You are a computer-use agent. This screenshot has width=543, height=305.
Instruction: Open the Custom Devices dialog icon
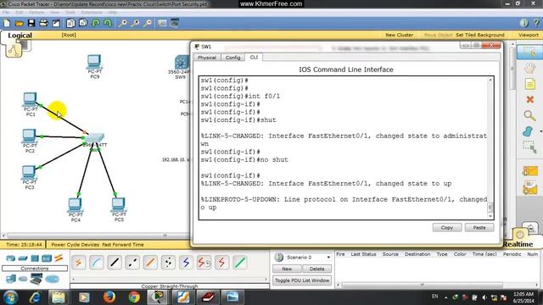[175, 23]
